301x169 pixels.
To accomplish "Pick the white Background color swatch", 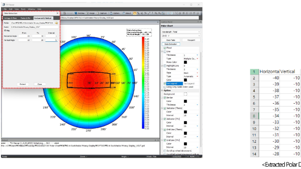I will (x=185, y=94).
